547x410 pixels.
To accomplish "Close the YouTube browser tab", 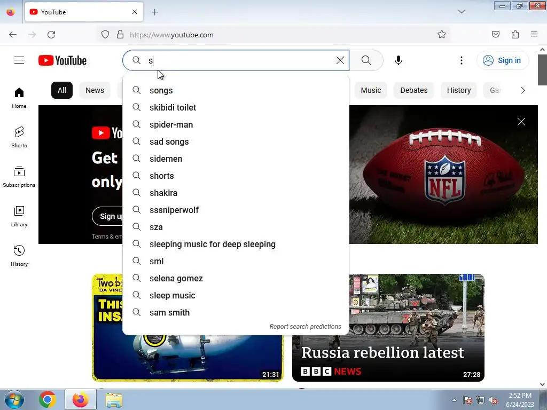I will click(135, 12).
